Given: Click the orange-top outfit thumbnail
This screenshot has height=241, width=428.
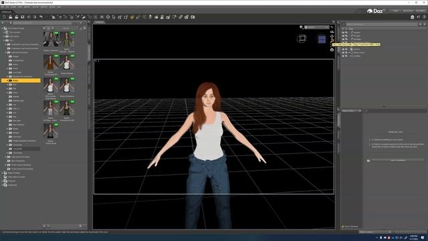Looking at the screenshot, I should [51, 62].
